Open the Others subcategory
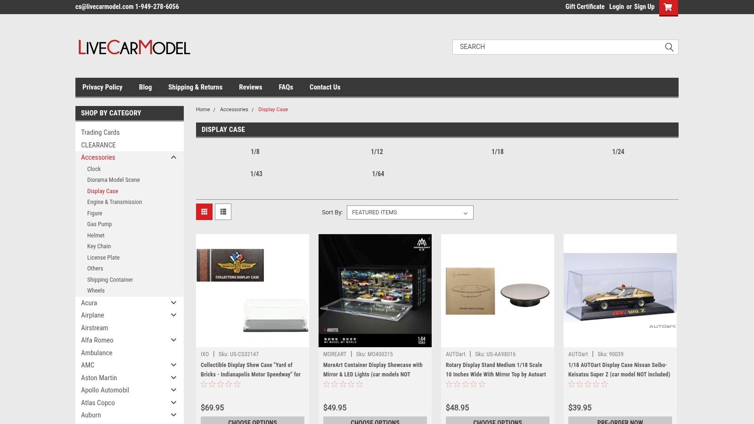754x424 pixels. [x=95, y=269]
